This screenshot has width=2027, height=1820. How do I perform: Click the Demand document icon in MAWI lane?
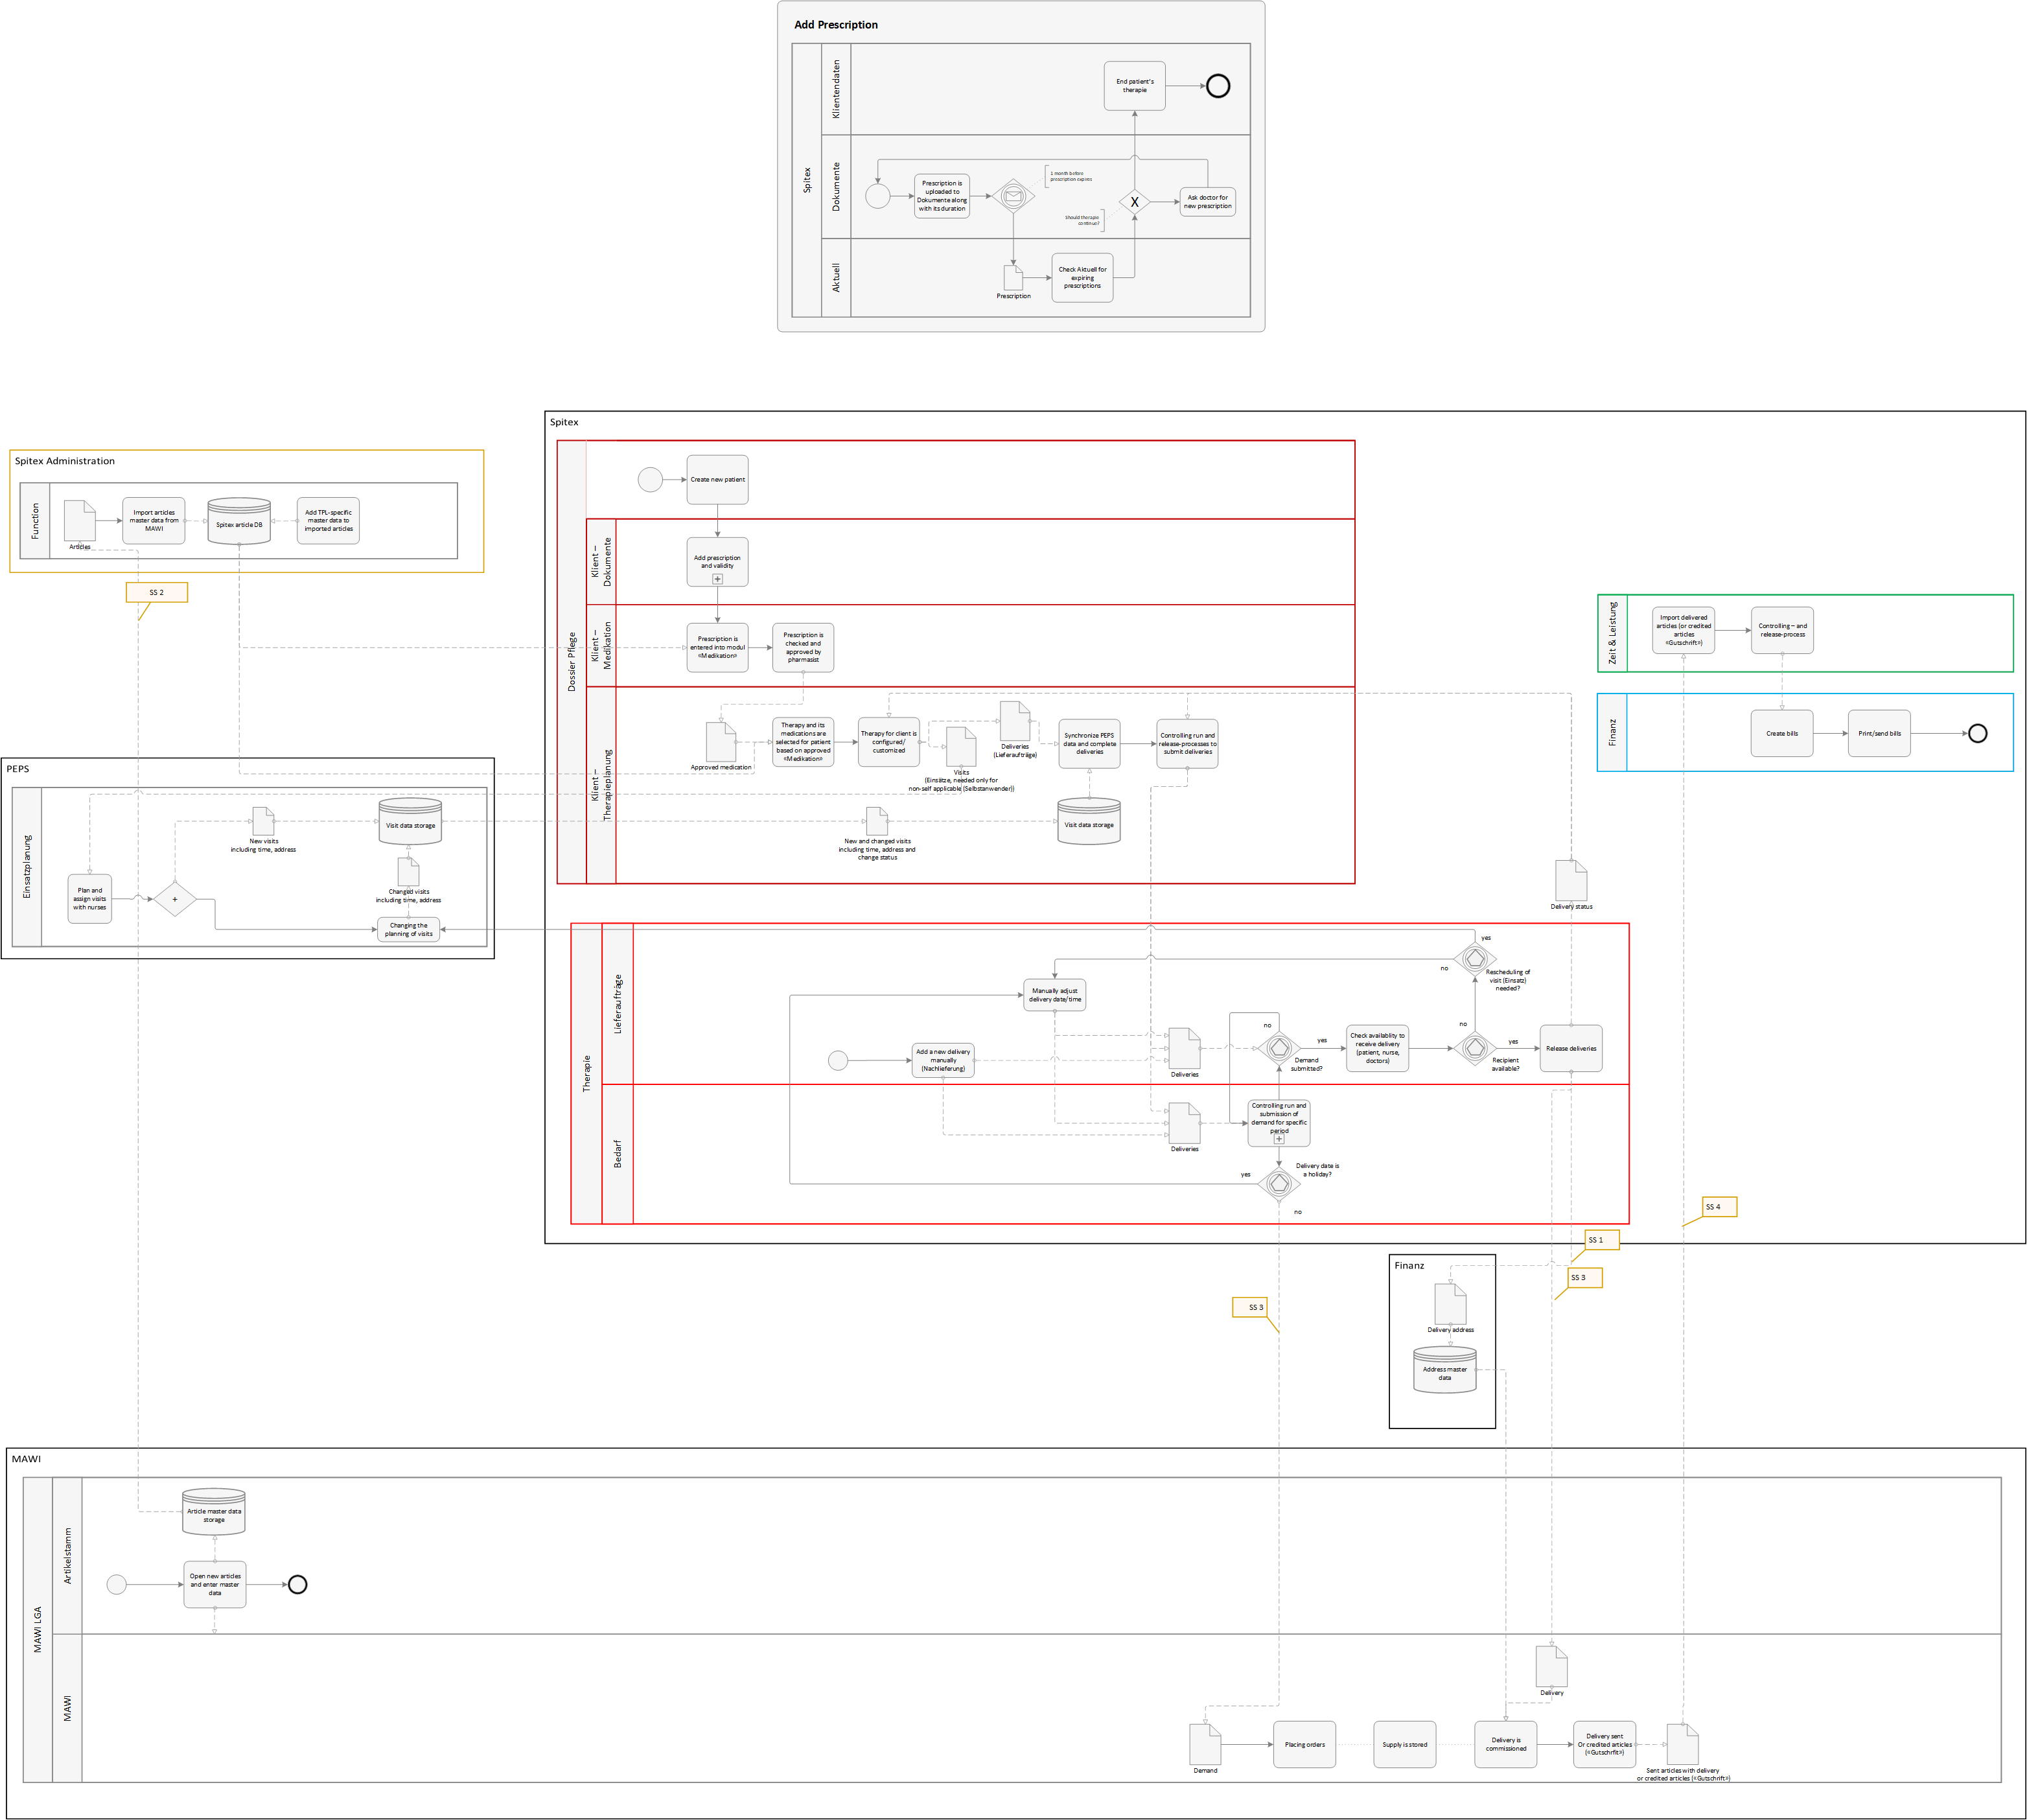(1205, 1744)
